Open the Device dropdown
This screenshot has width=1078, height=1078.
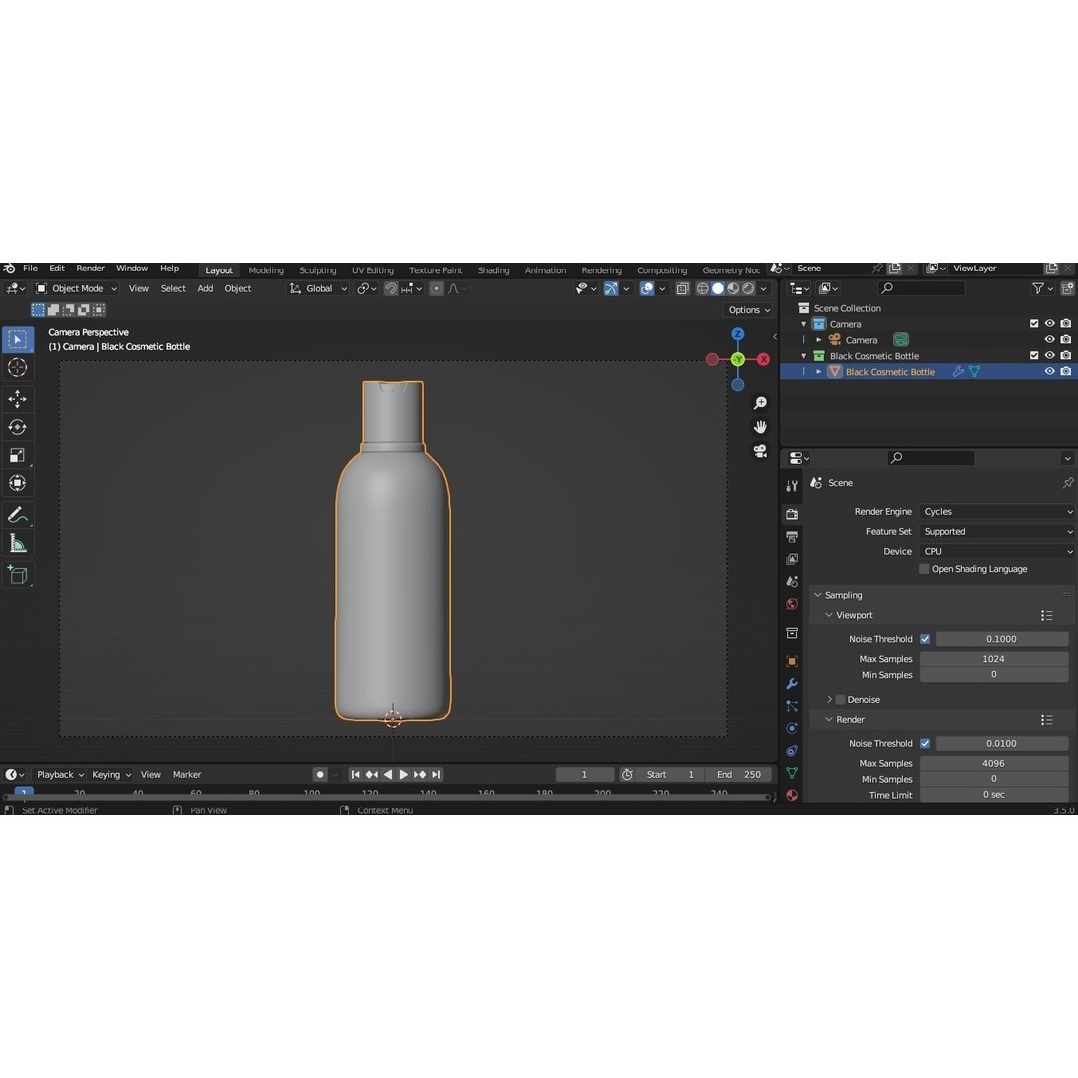pyautogui.click(x=997, y=551)
